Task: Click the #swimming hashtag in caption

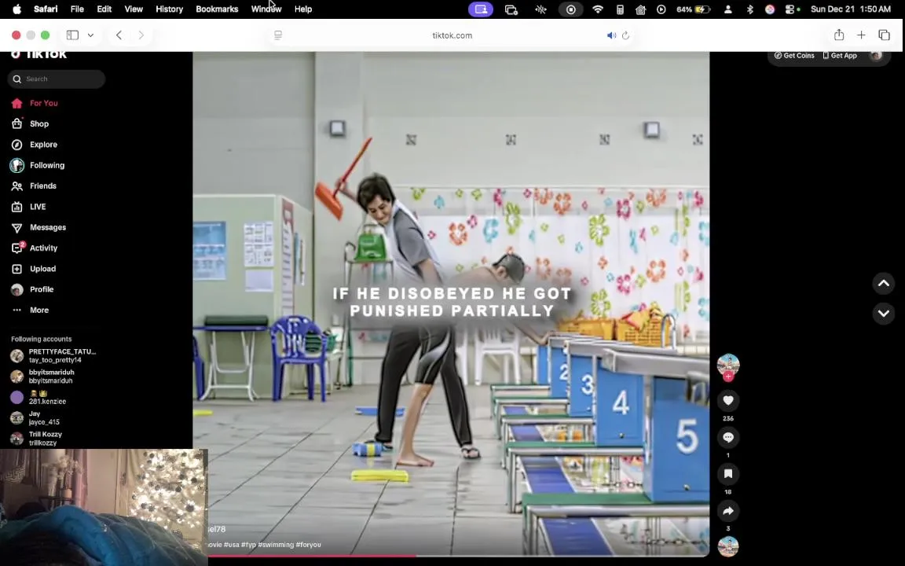Action: pos(275,545)
